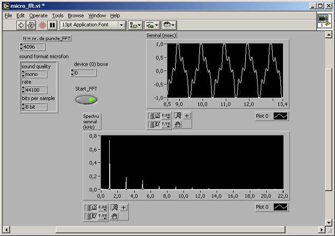Toggle Y autoscale lock on Spectru graph
Image resolution: width=335 pixels, height=236 pixels.
(88, 216)
